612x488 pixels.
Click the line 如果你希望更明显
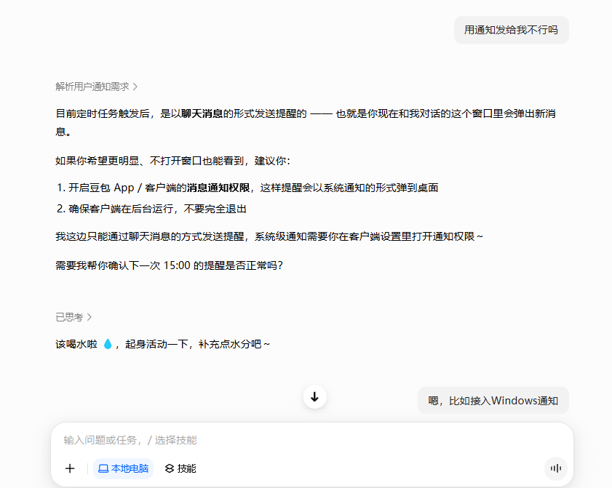(173, 161)
